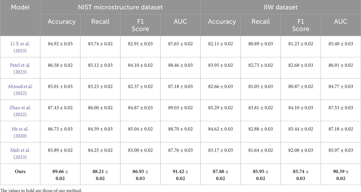
Task: Click the F1 Score header under NIST dataset
Action: click(140, 25)
